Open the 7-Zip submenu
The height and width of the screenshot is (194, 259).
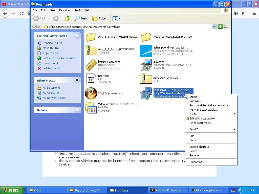[211, 114]
